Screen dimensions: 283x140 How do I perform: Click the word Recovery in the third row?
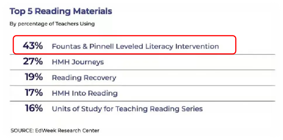coord(100,78)
